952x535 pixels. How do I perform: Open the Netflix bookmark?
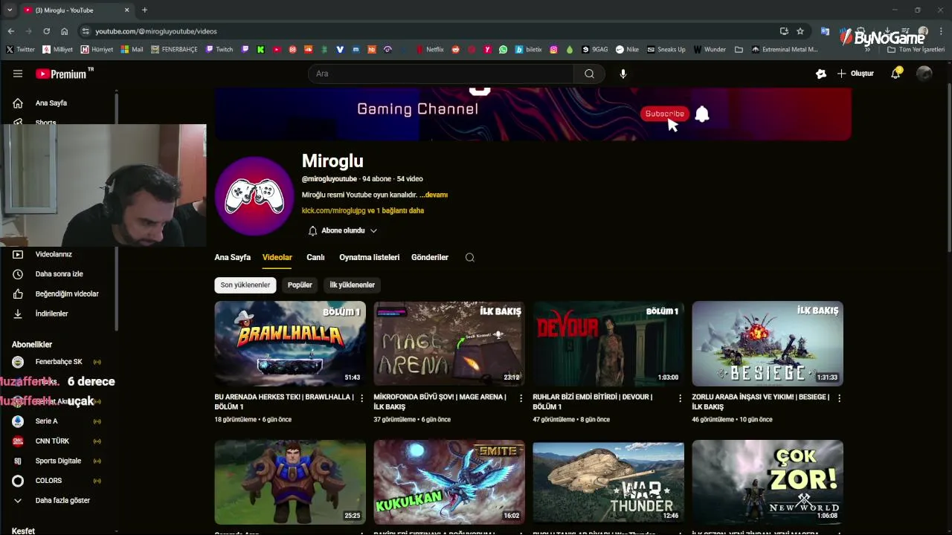[x=430, y=50]
